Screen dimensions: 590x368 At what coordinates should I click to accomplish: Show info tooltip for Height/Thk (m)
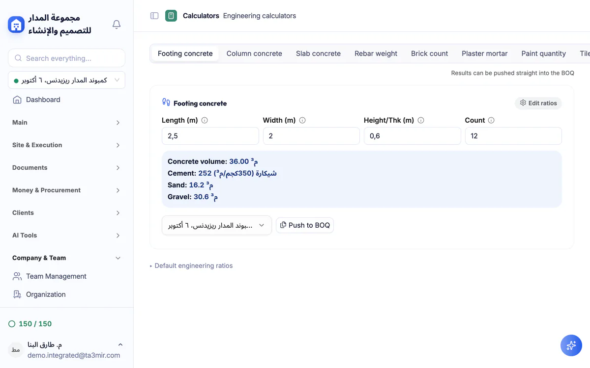coord(421,120)
